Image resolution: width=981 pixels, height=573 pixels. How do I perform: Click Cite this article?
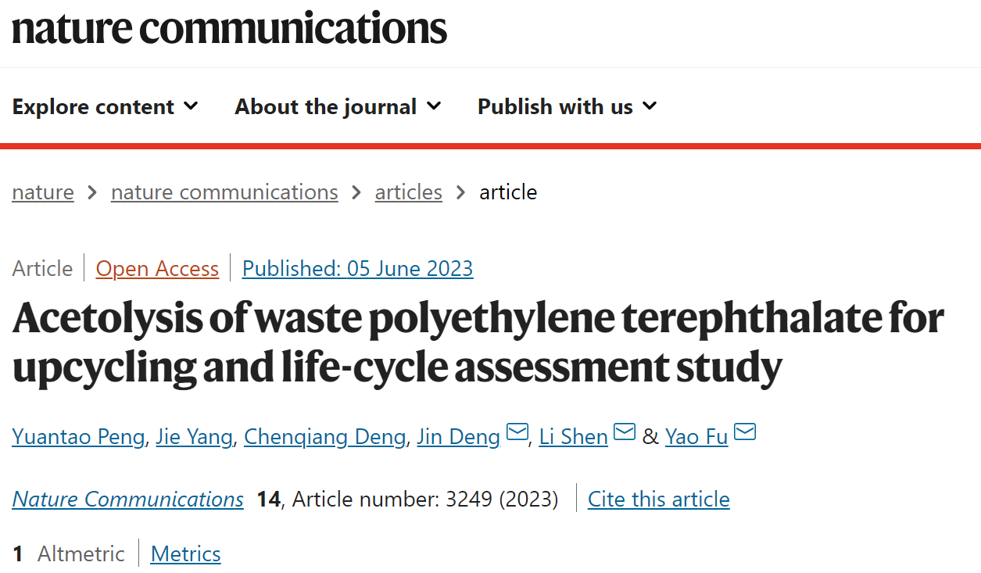pyautogui.click(x=659, y=500)
